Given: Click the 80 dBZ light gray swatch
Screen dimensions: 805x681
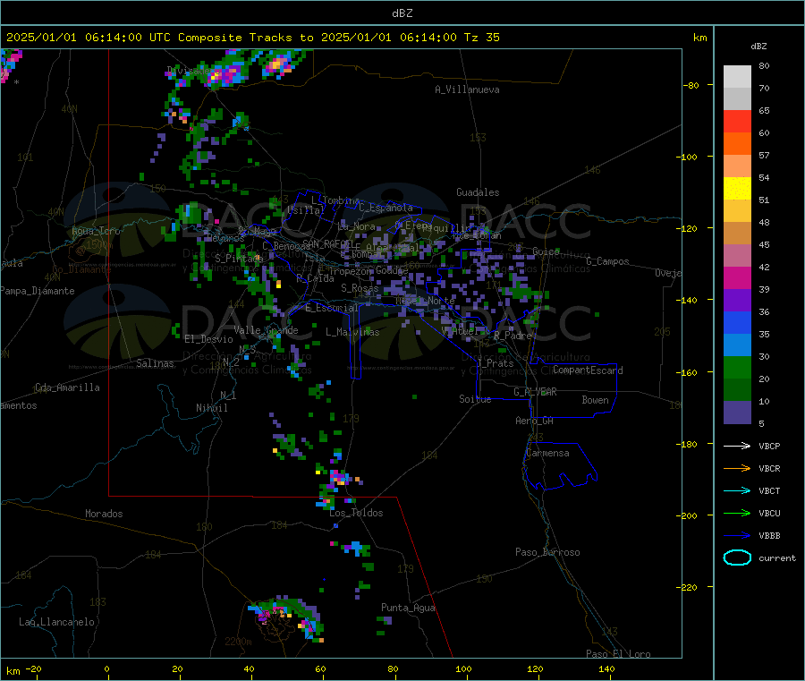Looking at the screenshot, I should [x=737, y=77].
